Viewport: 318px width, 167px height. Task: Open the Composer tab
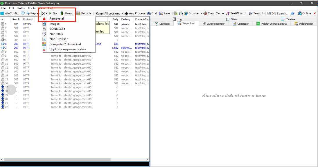click(x=240, y=24)
